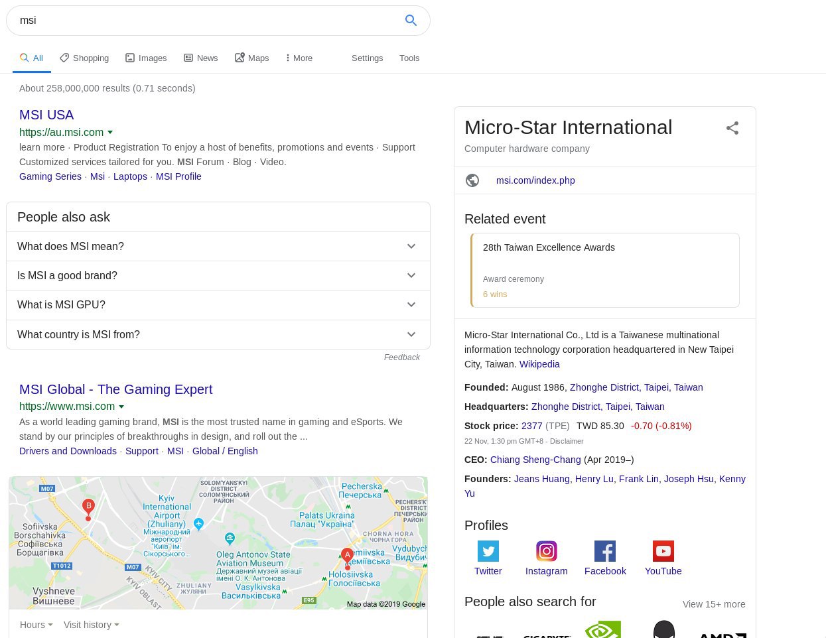The height and width of the screenshot is (638, 826).
Task: Click the '6 wins' text in awards card
Action: (x=495, y=294)
